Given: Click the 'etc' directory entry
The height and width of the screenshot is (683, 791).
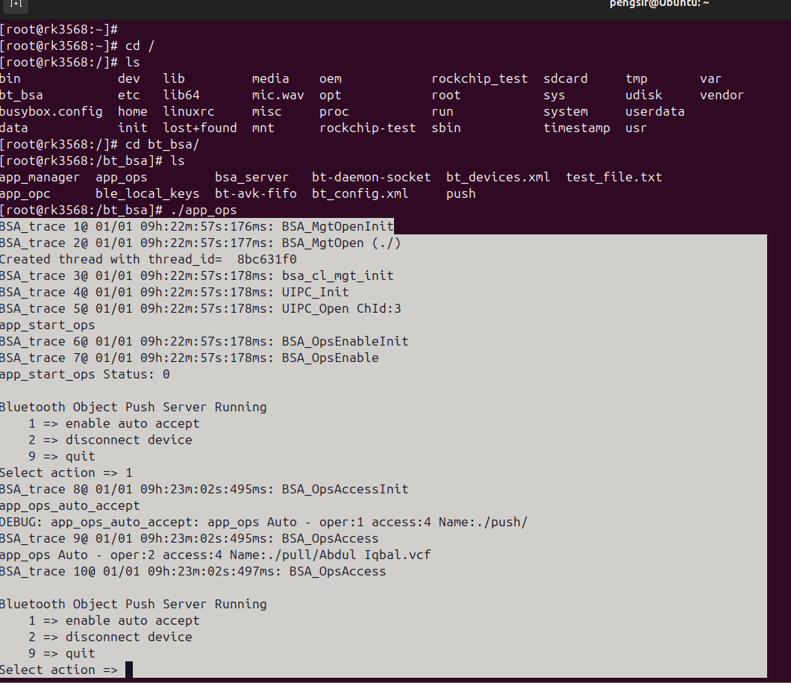Looking at the screenshot, I should [x=129, y=96].
